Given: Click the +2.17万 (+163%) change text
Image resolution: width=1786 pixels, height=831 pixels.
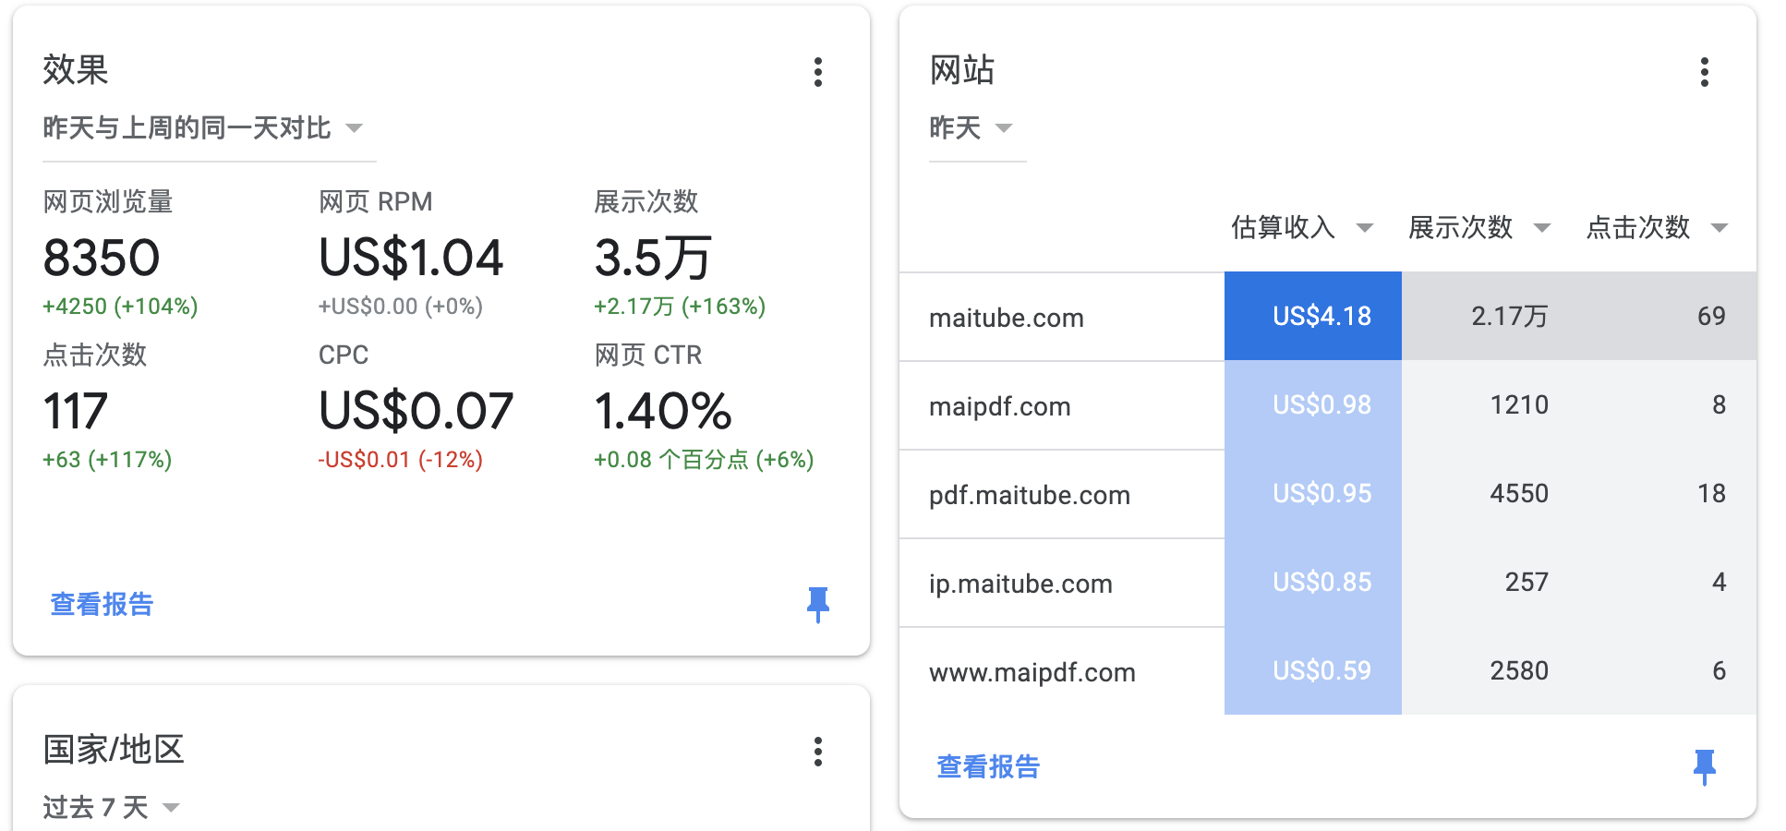Looking at the screenshot, I should click(x=680, y=307).
